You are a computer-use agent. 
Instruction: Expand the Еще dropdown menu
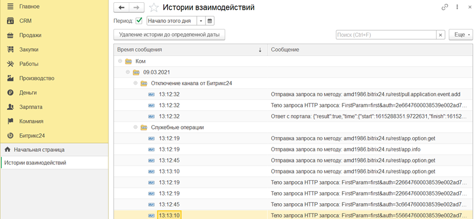[460, 35]
